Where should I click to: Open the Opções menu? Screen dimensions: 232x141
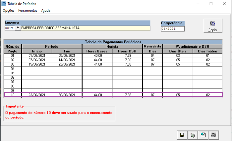coord(8,11)
